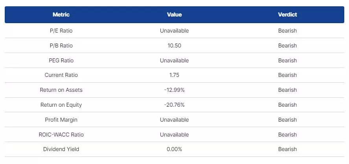Image resolution: width=349 pixels, height=164 pixels.
Task: Select the Current Ratio metric label
Action: 61,75
